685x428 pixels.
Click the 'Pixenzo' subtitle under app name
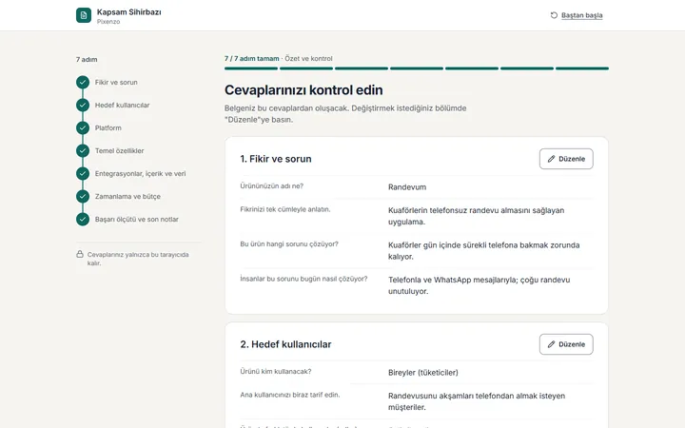point(108,22)
